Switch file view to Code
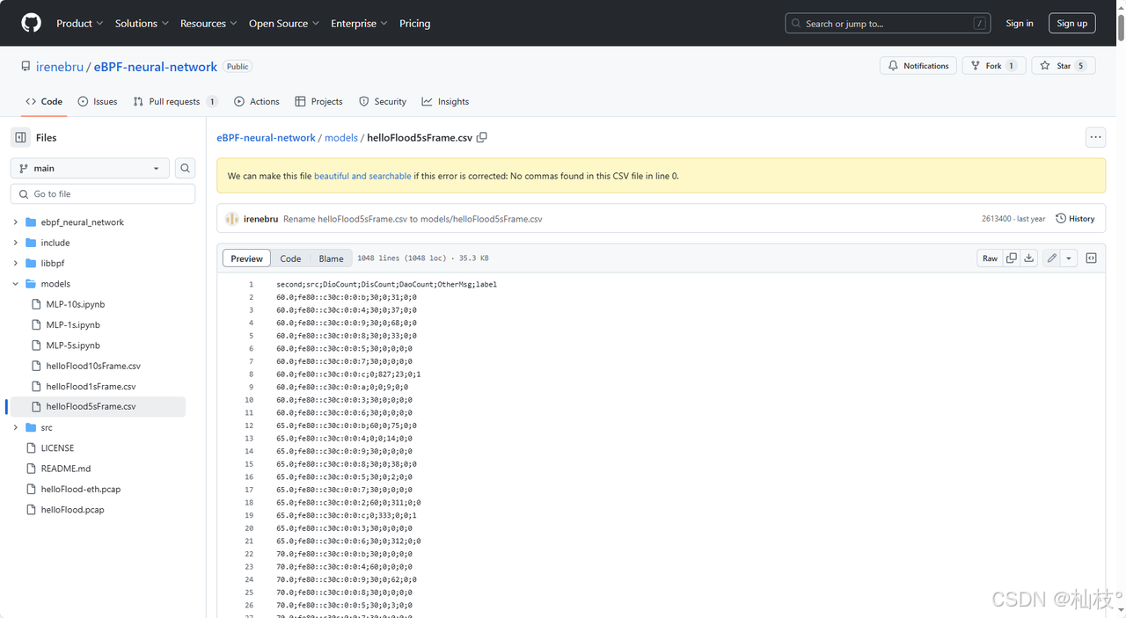The height and width of the screenshot is (618, 1126). (x=290, y=258)
